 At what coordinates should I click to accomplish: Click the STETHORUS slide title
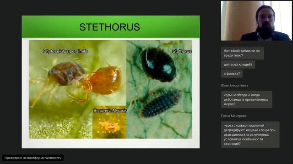(x=110, y=27)
